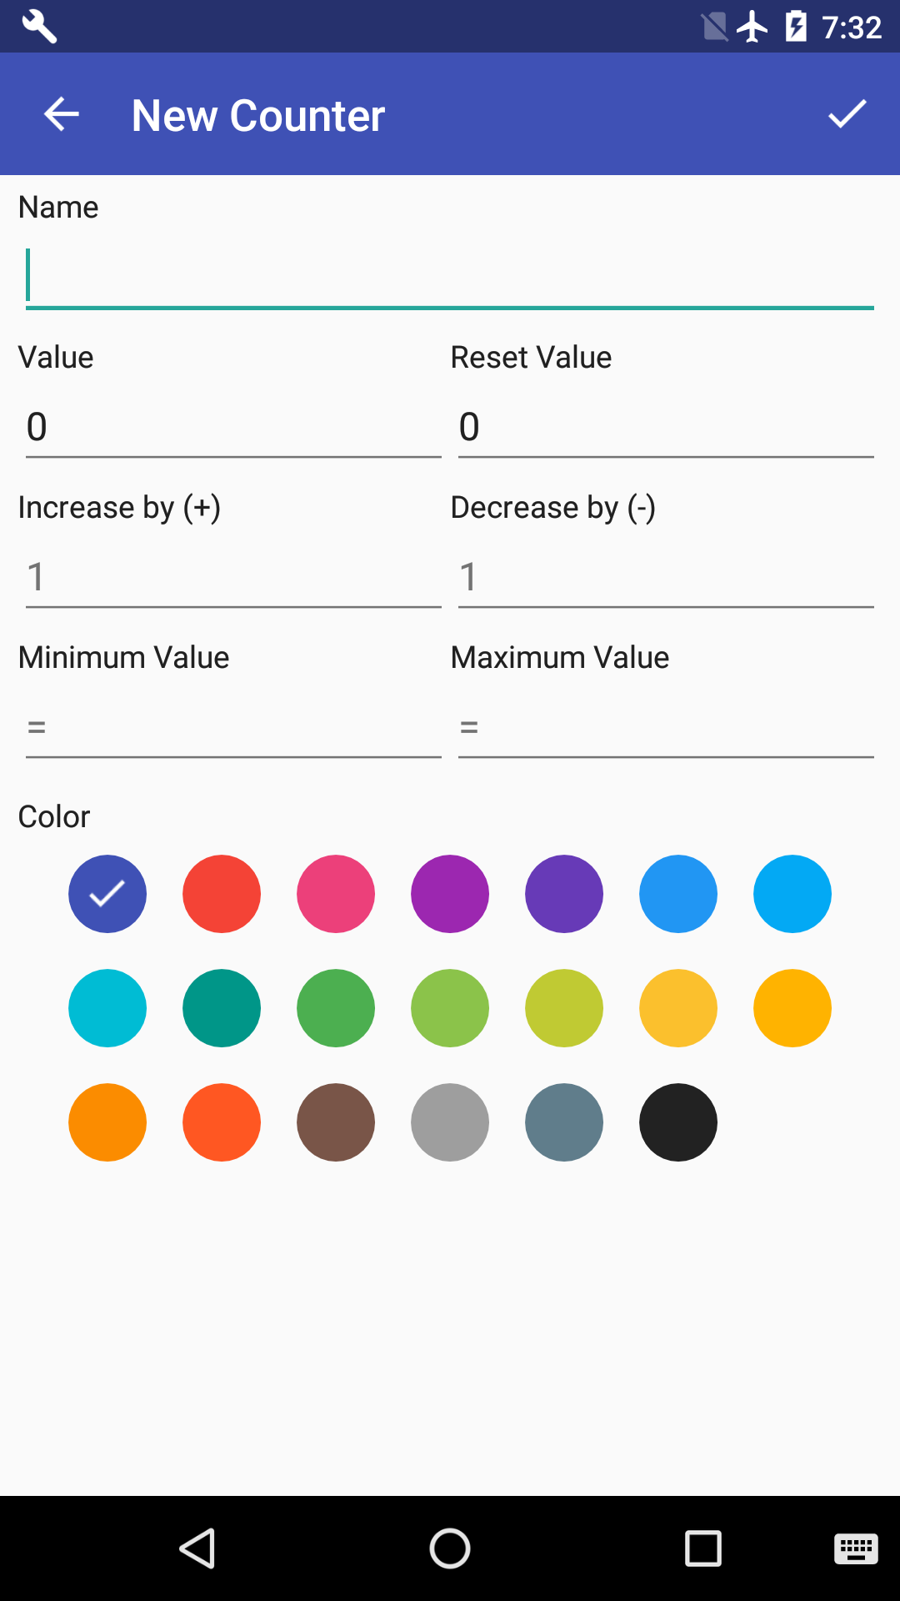The image size is (900, 1601).
Task: Focus the Name input field
Action: [x=450, y=275]
